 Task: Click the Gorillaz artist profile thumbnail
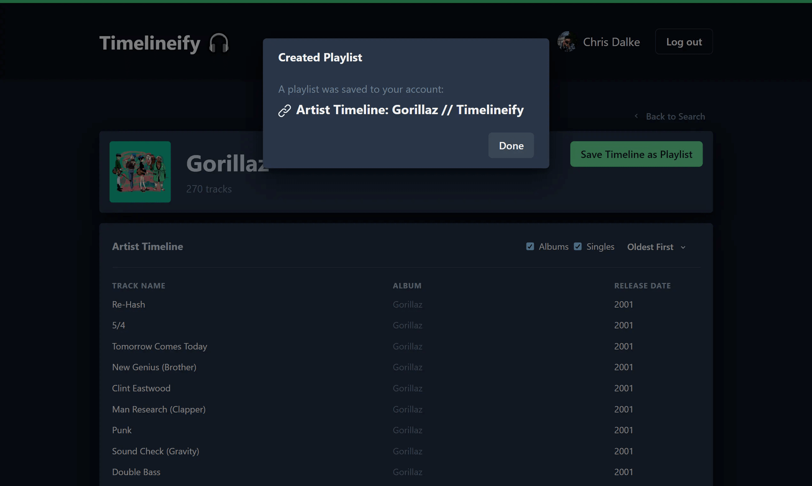coord(140,171)
